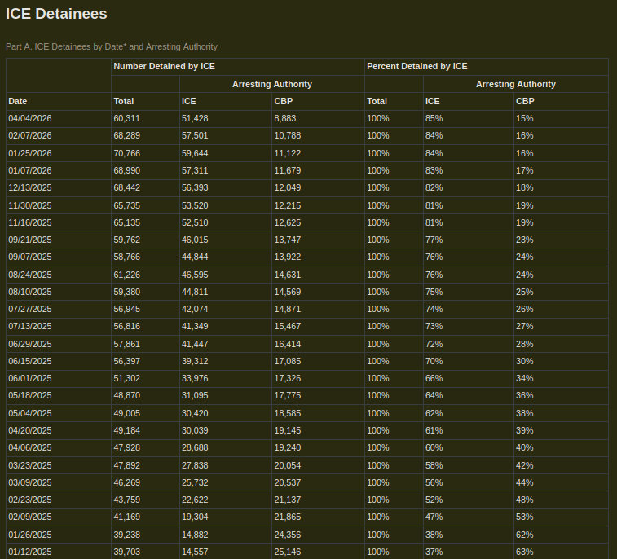Select date 11/16/2025
This screenshot has width=617, height=559.
click(x=30, y=222)
